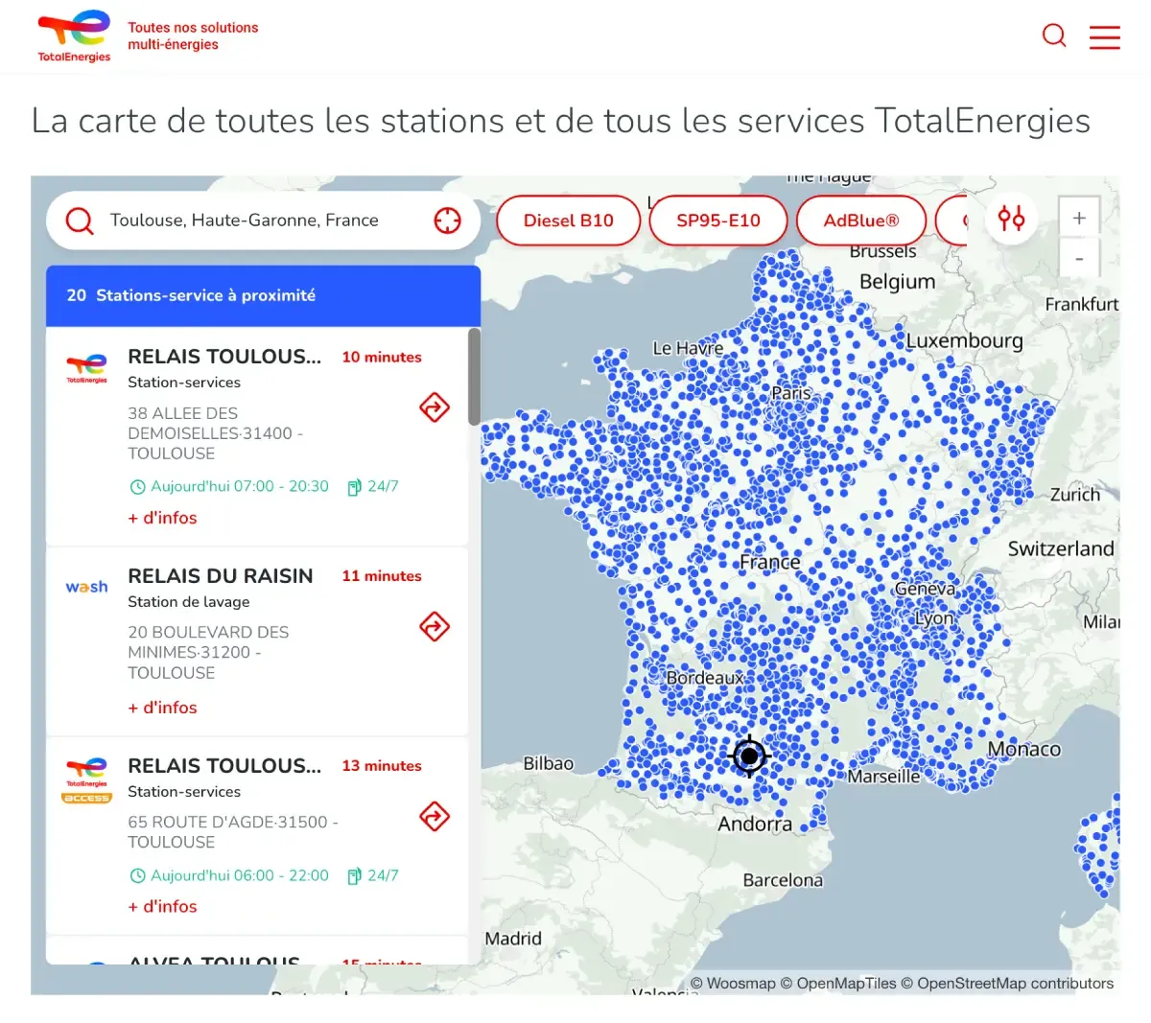This screenshot has height=1023, width=1151.
Task: Click the station list scrollbar thumb
Action: 474,377
